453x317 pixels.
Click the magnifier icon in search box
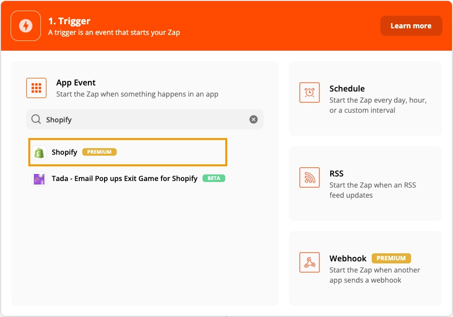[x=36, y=119]
